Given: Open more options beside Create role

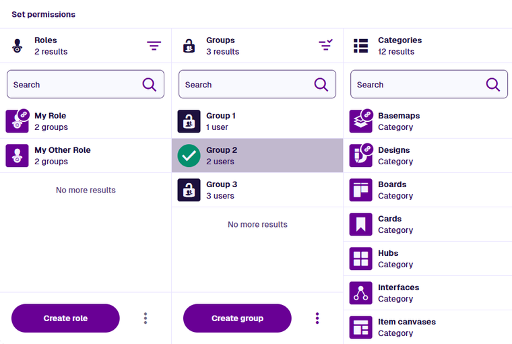Looking at the screenshot, I should click(x=146, y=318).
